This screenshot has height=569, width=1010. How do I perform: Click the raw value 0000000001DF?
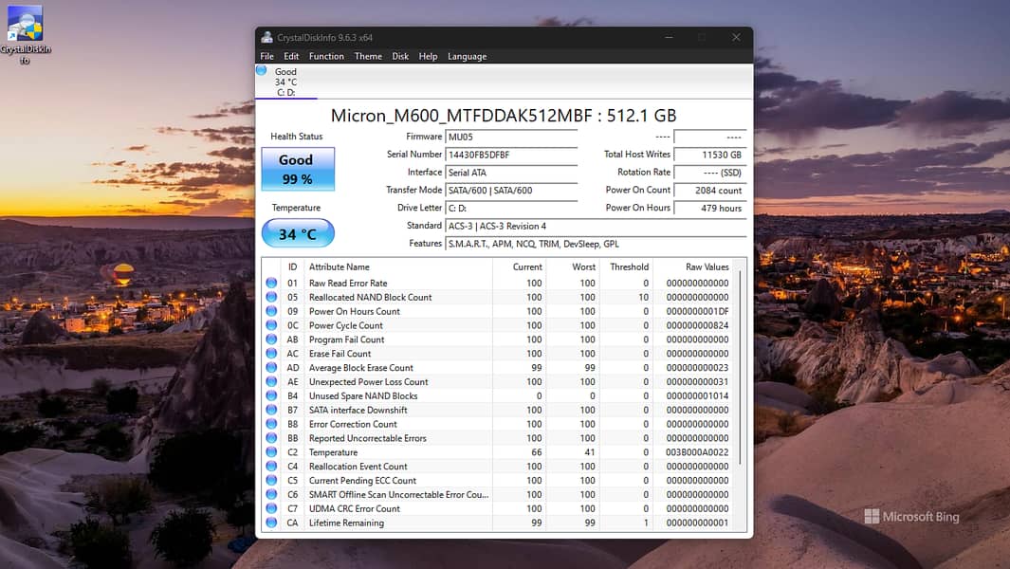coord(697,311)
